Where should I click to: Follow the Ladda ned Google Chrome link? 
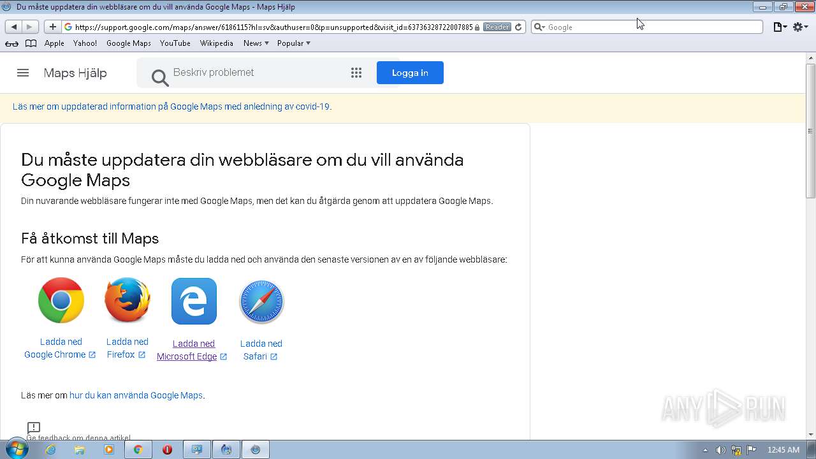[61, 348]
